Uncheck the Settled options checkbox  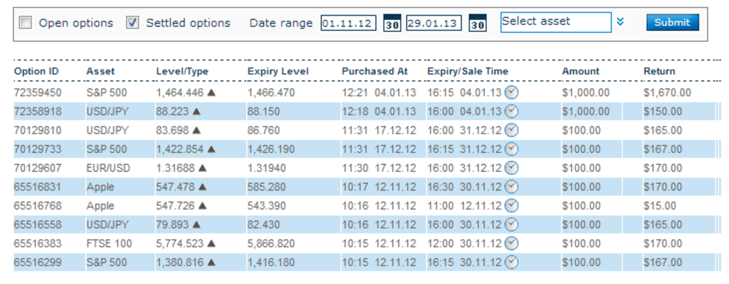pos(132,23)
